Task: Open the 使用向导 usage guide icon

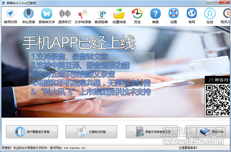Action: (10, 16)
